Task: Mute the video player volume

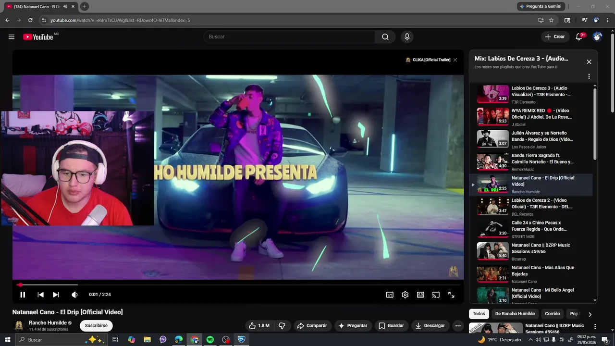Action: 74,295
